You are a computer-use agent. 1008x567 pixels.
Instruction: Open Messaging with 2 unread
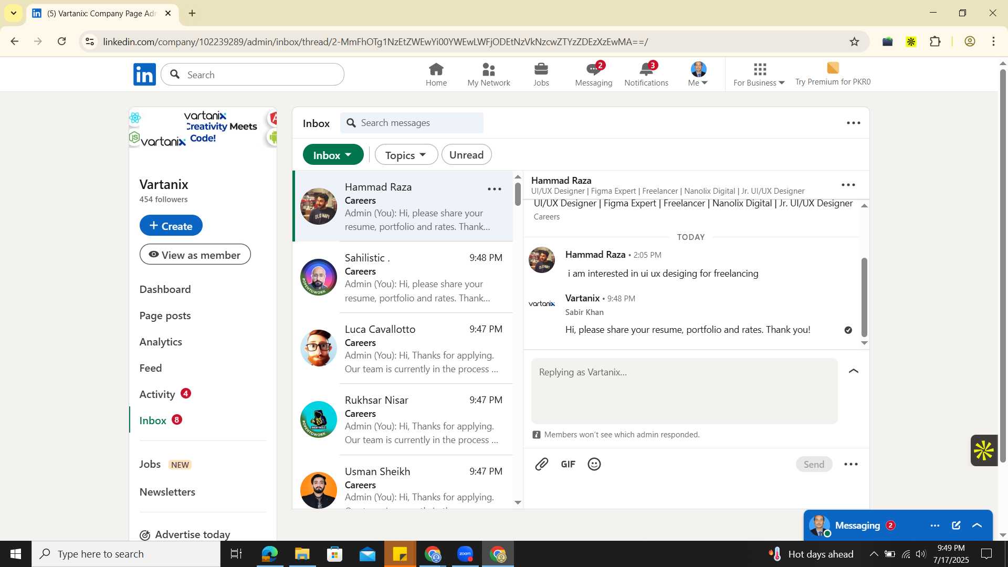(593, 75)
